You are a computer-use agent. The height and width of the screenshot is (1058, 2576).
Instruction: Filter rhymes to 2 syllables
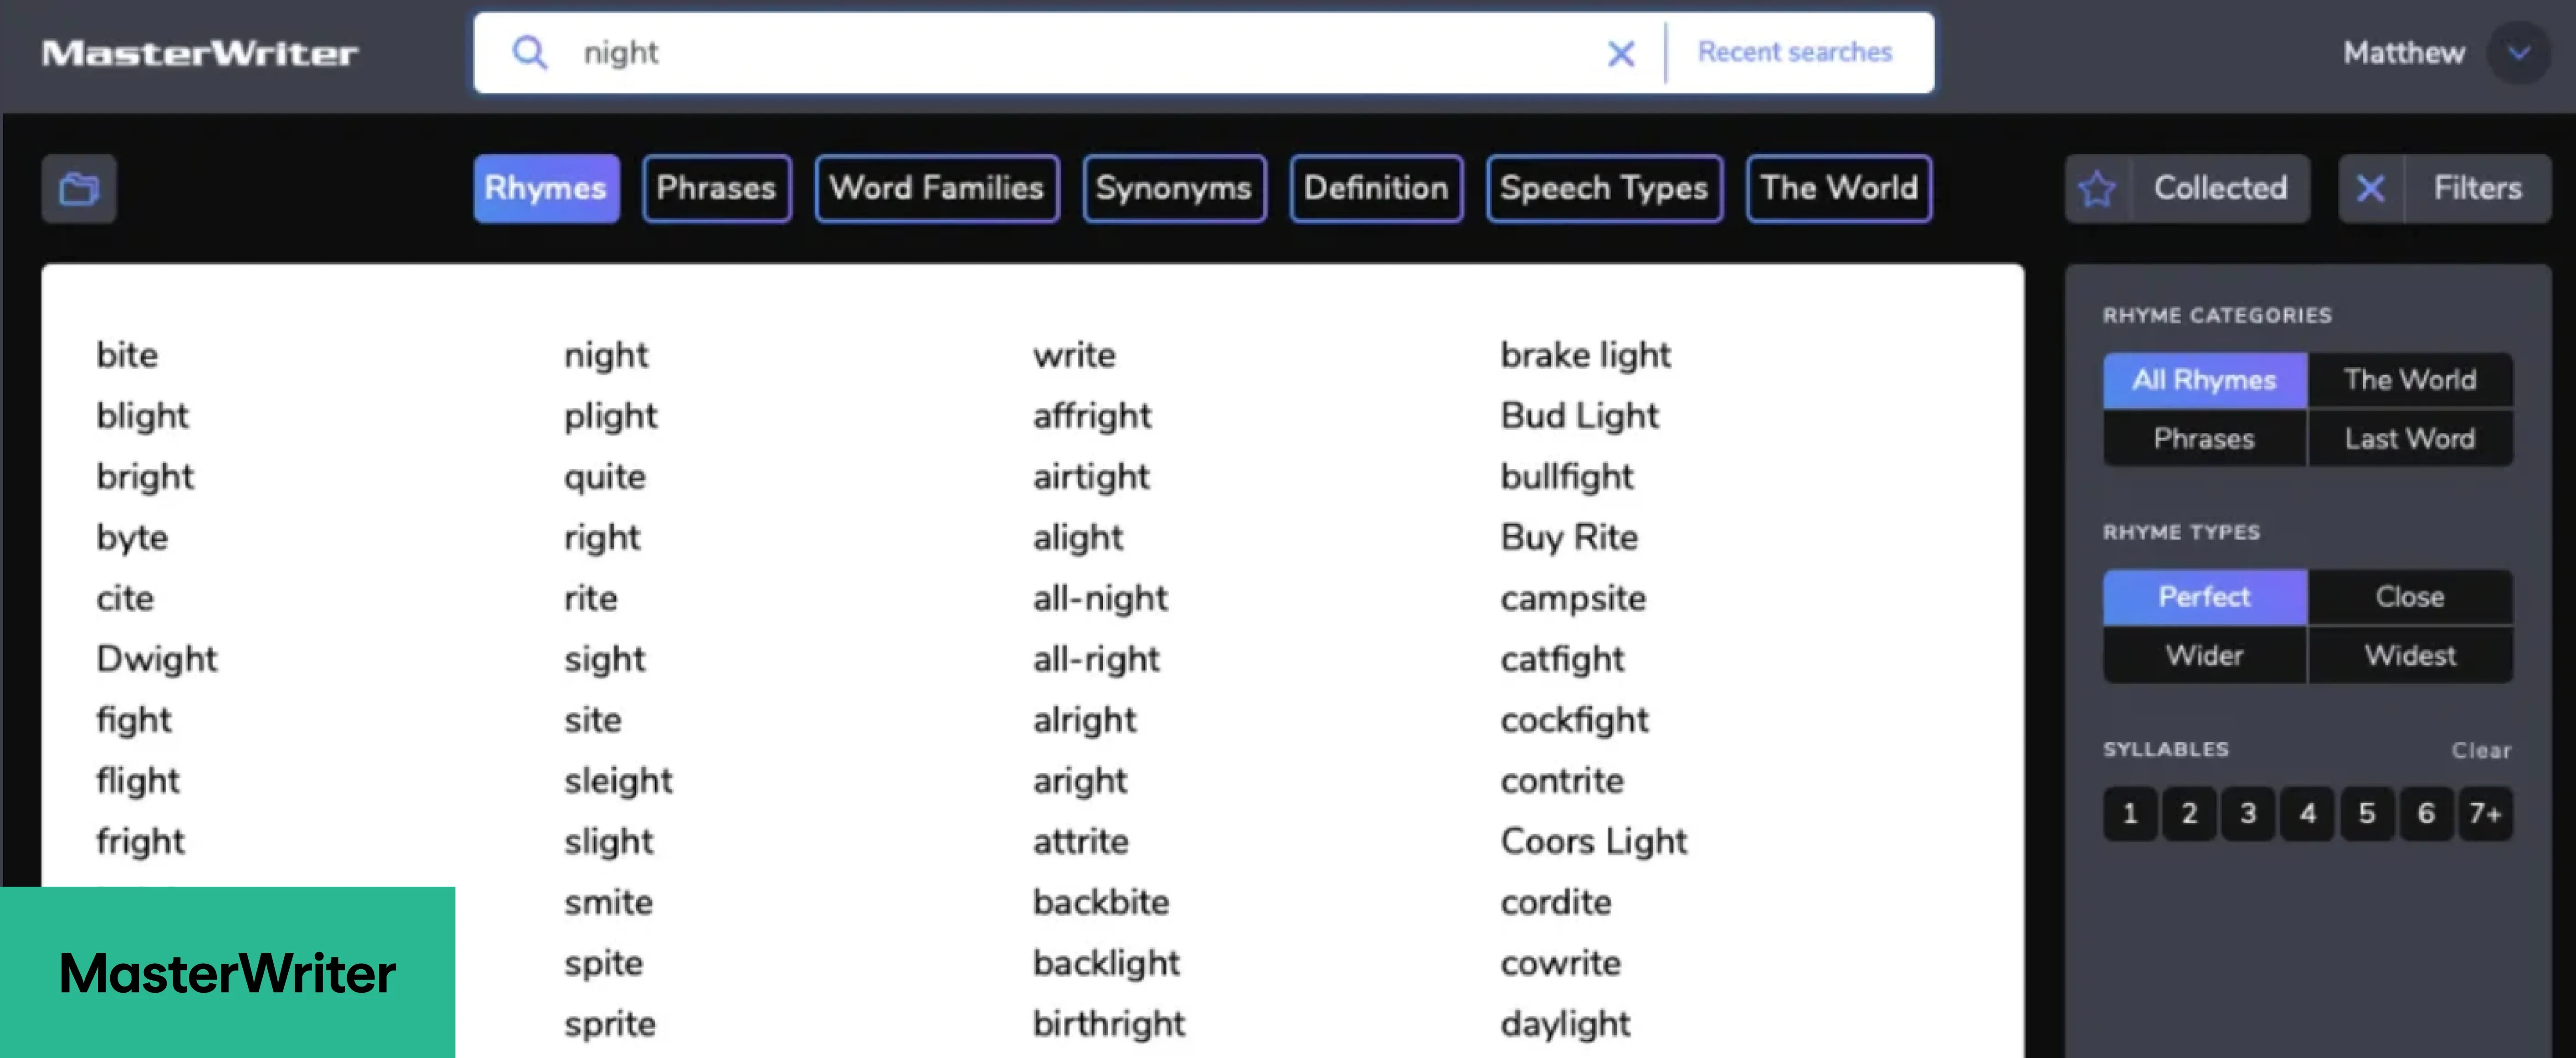click(2189, 813)
